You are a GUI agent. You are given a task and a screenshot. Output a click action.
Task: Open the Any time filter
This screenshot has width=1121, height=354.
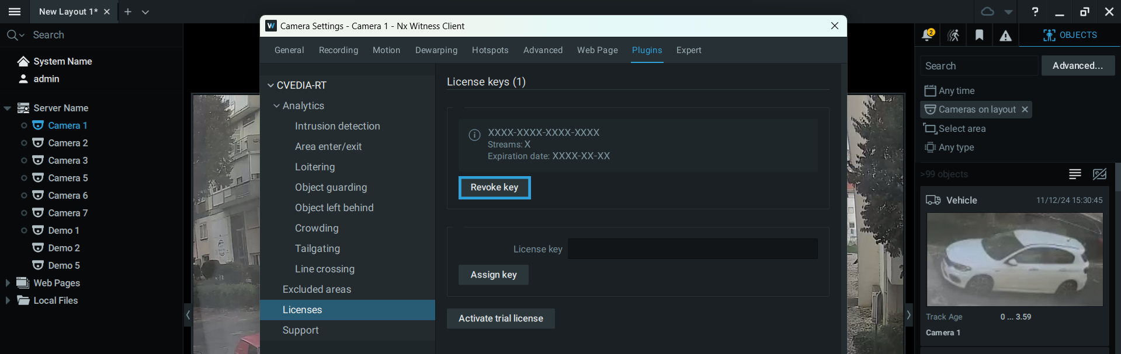(950, 91)
